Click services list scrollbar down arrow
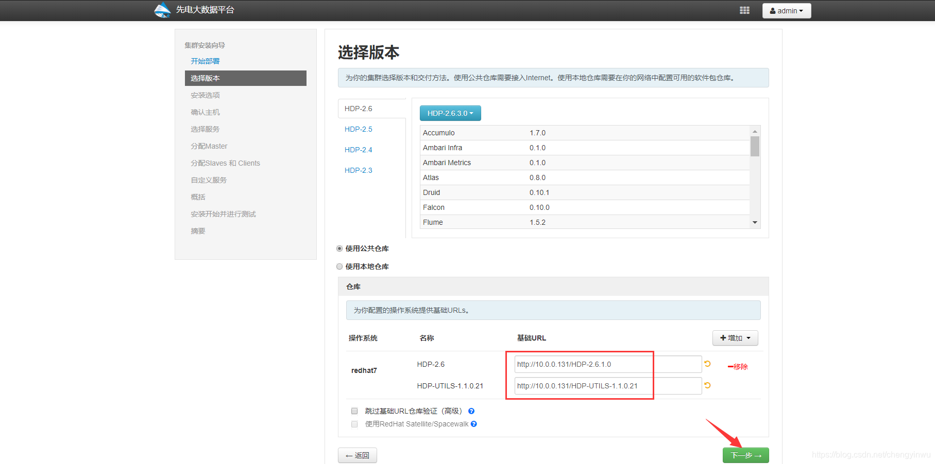The image size is (935, 464). (x=755, y=222)
